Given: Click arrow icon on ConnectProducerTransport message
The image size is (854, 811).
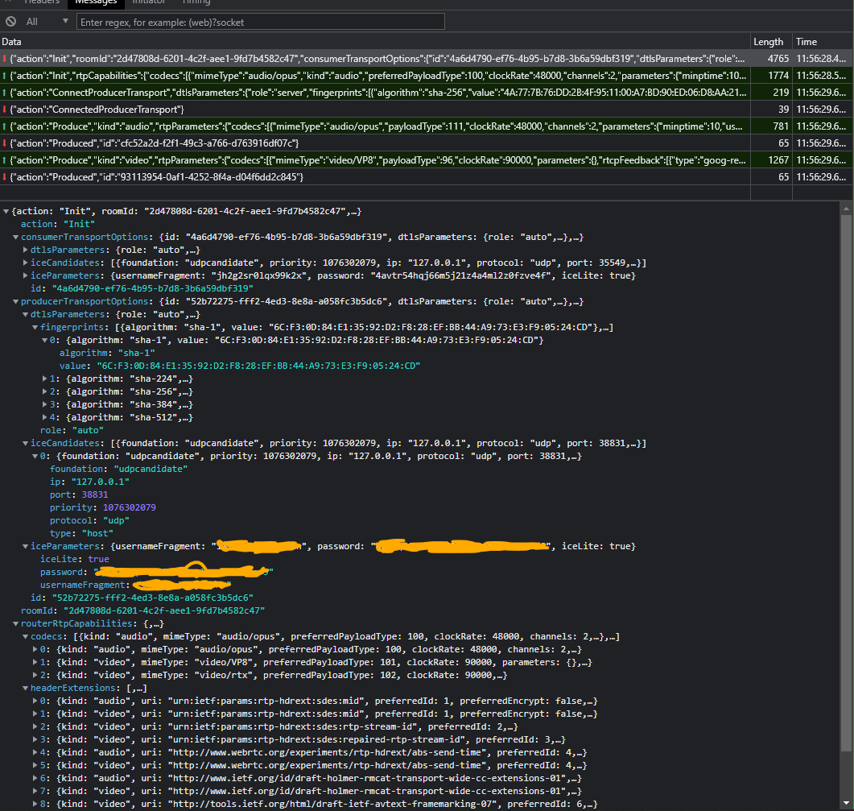Looking at the screenshot, I should pyautogui.click(x=6, y=92).
